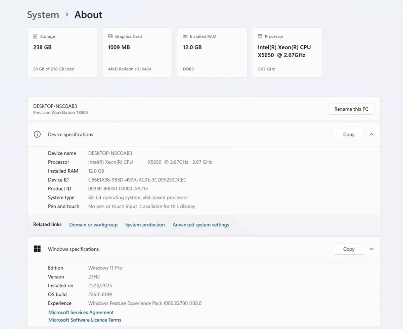Open Microsoft Software Licence Terms link
This screenshot has width=403, height=329.
(85, 320)
